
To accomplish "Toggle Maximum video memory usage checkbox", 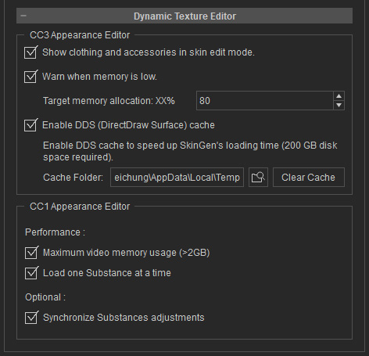I will [31, 253].
